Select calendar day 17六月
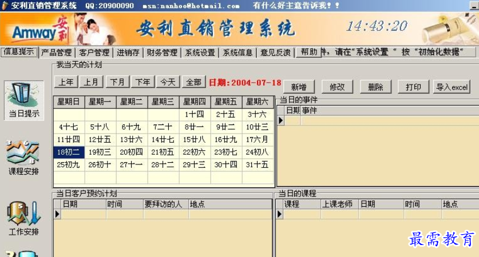This screenshot has height=257, width=479. (257, 139)
